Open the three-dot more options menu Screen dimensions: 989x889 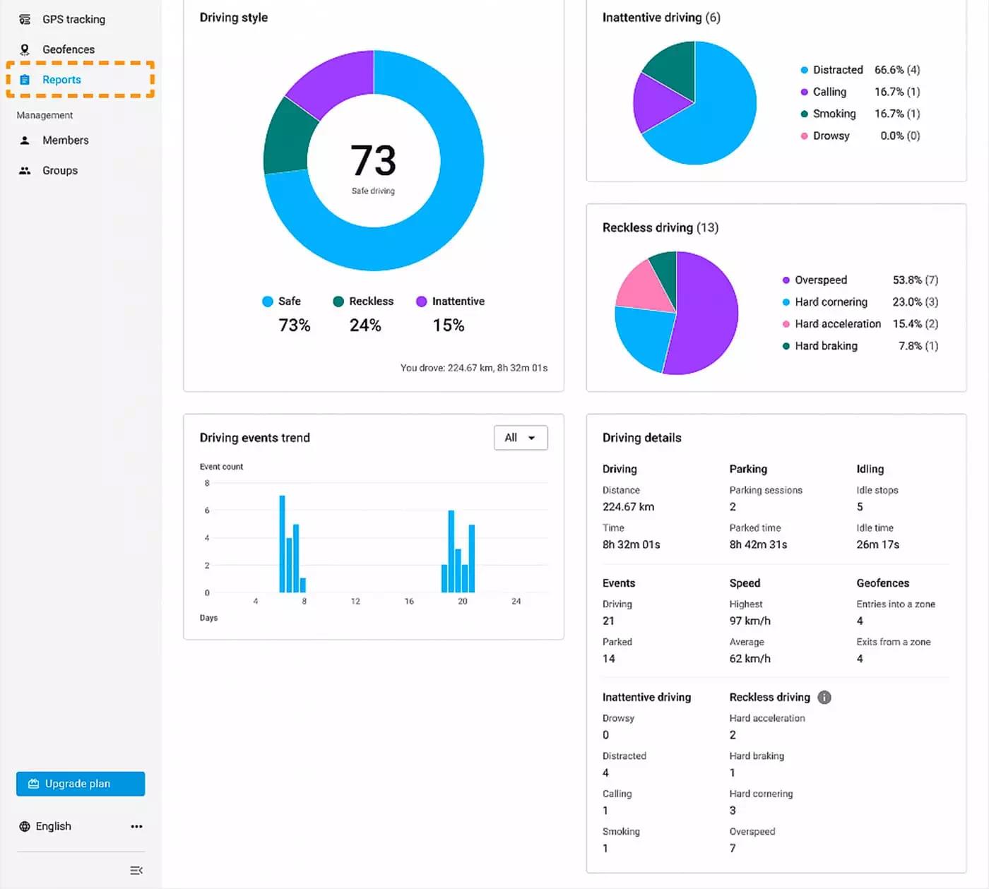tap(136, 826)
